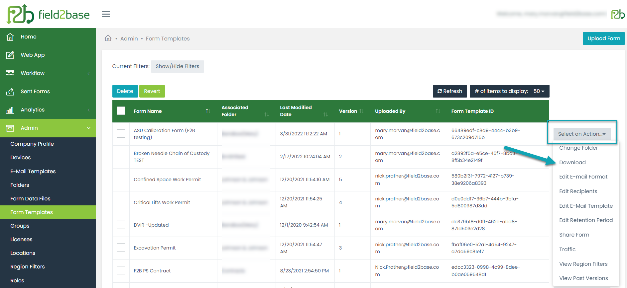This screenshot has height=288, width=627.
Task: Click the Delete button
Action: point(125,91)
